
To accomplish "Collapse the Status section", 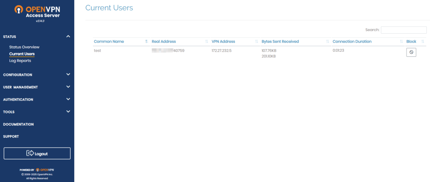I will [68, 37].
